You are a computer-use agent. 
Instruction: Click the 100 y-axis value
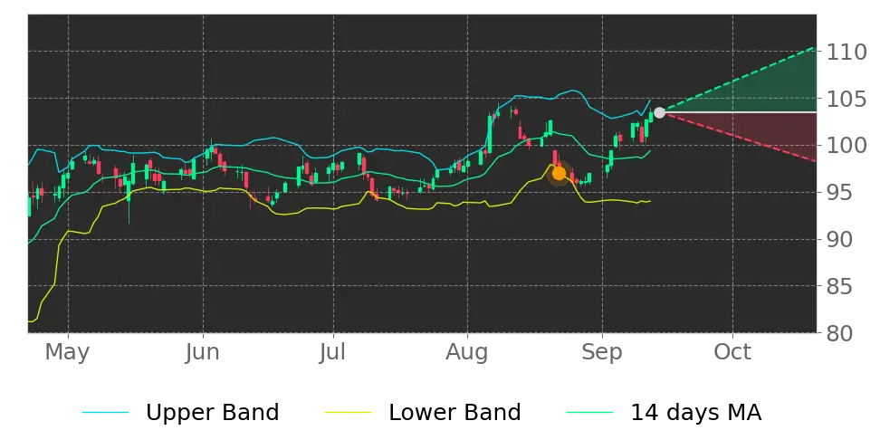[847, 146]
